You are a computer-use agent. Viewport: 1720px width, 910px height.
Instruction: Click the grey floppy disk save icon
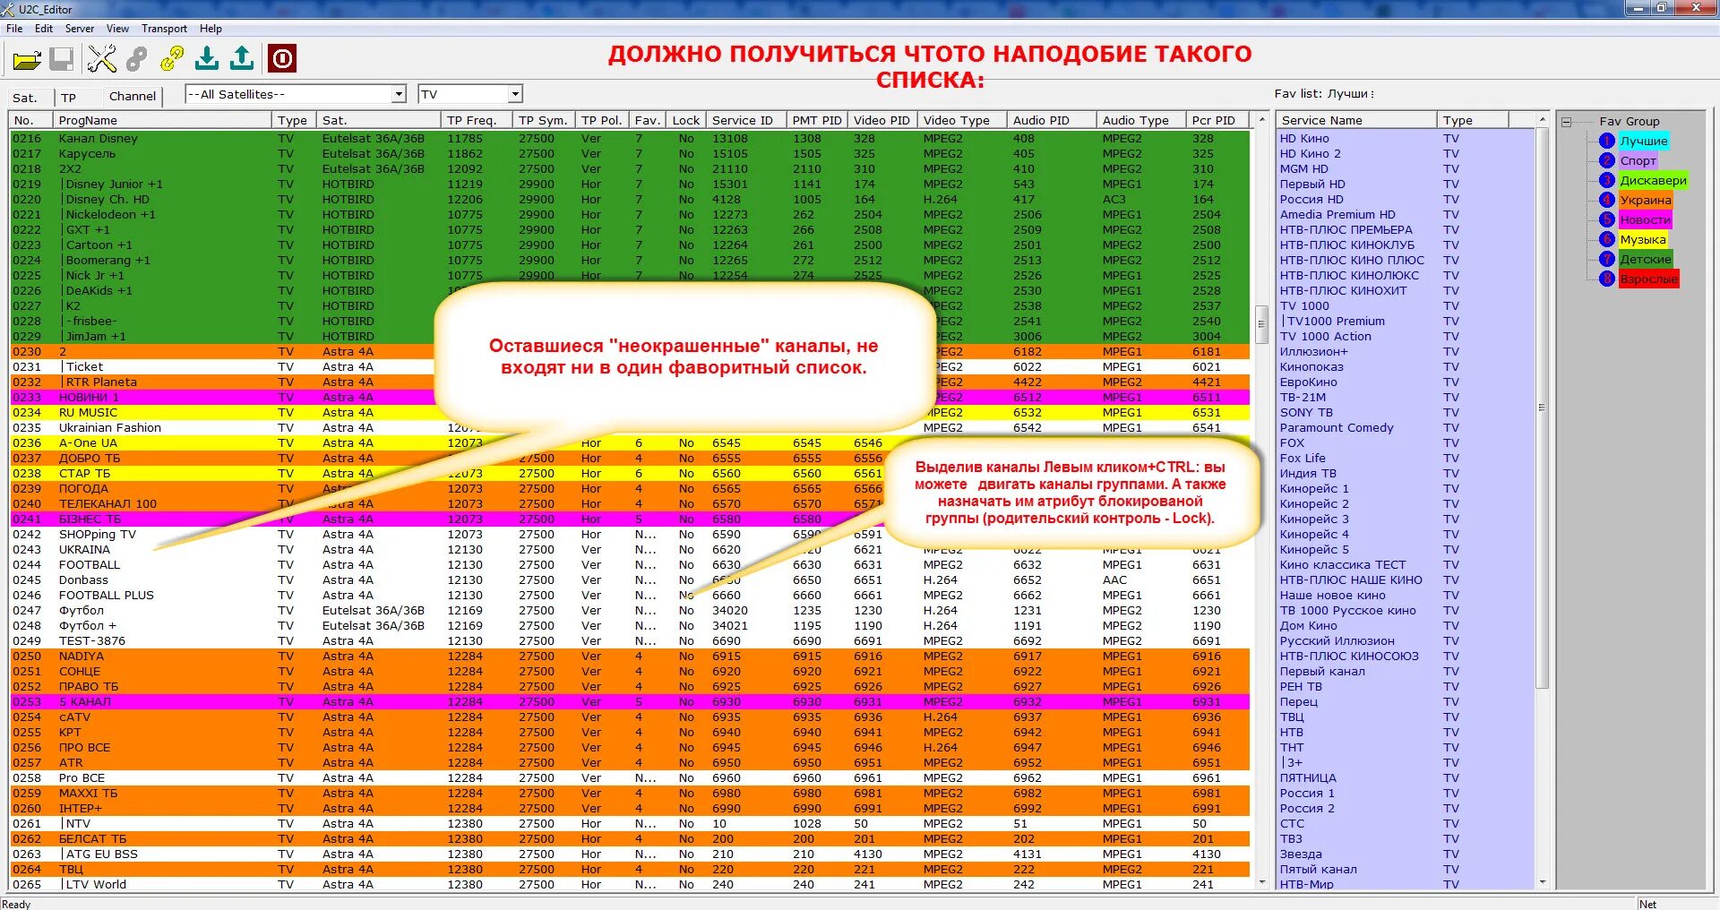61,60
